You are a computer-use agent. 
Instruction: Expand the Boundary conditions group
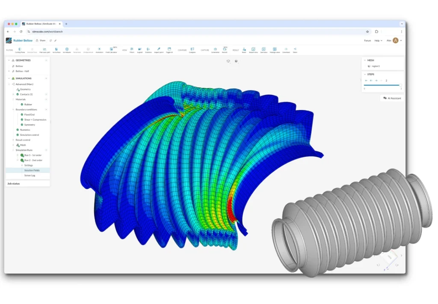tap(13, 109)
